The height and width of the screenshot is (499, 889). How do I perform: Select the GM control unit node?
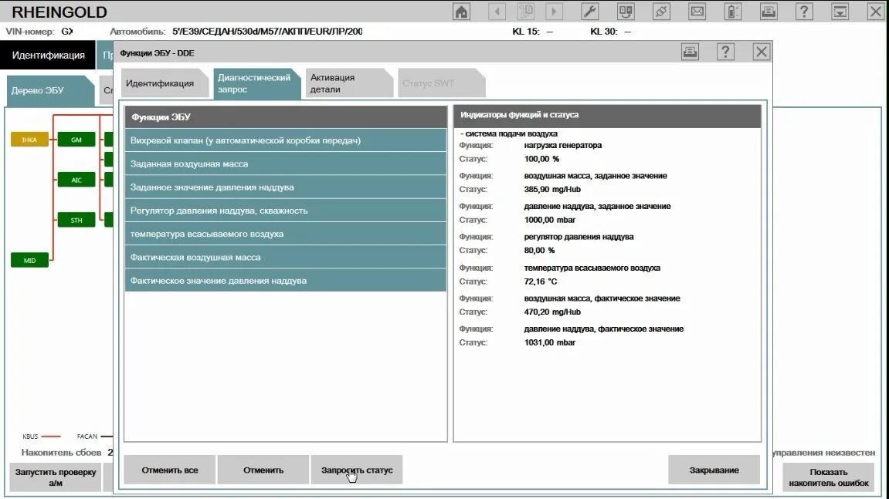[76, 140]
